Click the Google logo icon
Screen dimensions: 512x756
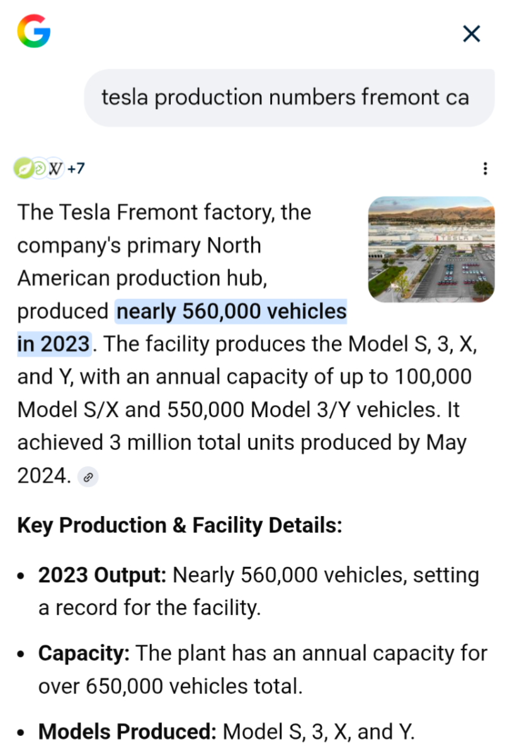click(33, 31)
